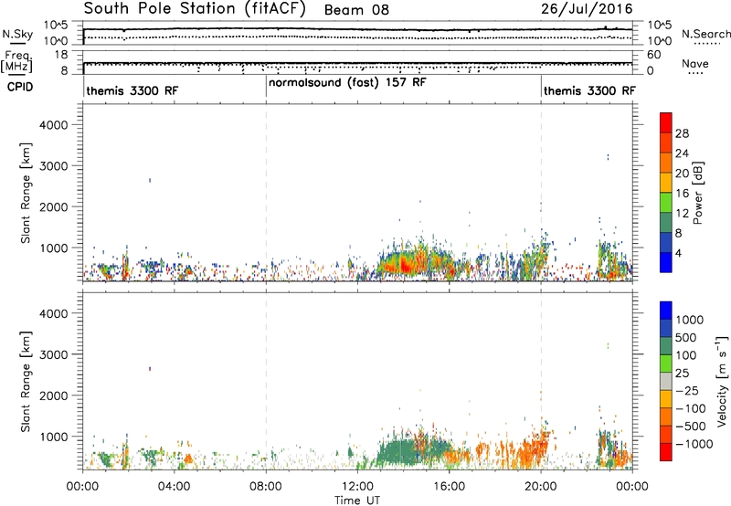Select last 'themis 3300 RF' CPID label
Image resolution: width=731 pixels, height=506 pixels.
click(x=589, y=90)
